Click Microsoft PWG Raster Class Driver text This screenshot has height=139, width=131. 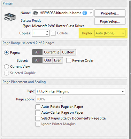pos(58,26)
